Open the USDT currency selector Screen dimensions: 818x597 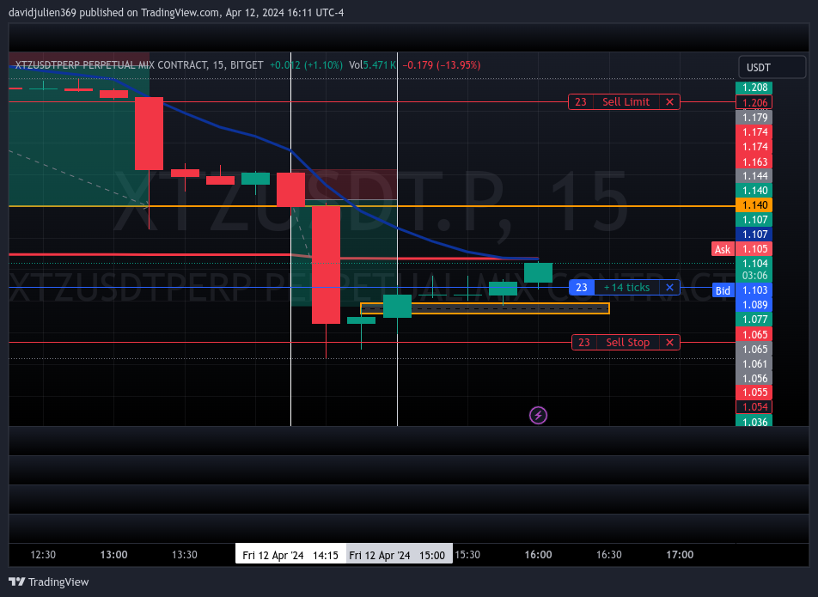click(x=772, y=67)
